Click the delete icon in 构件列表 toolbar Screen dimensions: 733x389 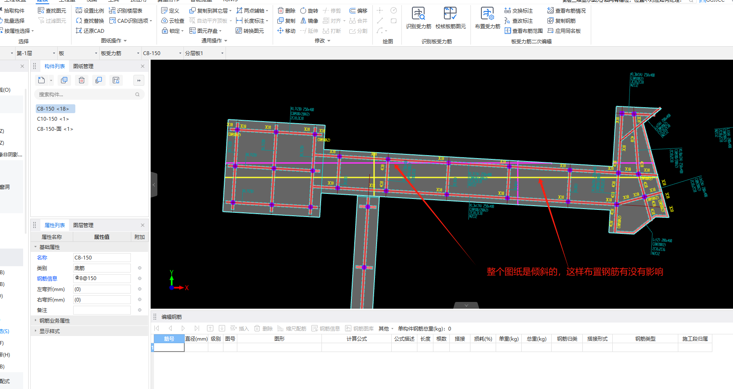82,80
